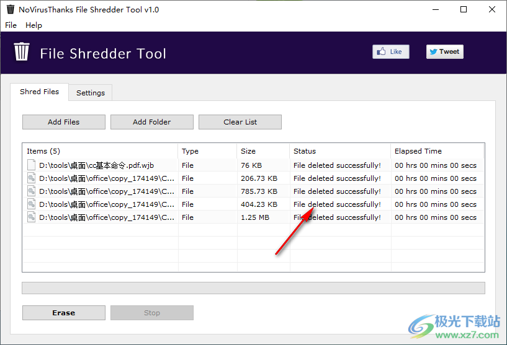Click the 206.73 KB size cell

pos(259,178)
